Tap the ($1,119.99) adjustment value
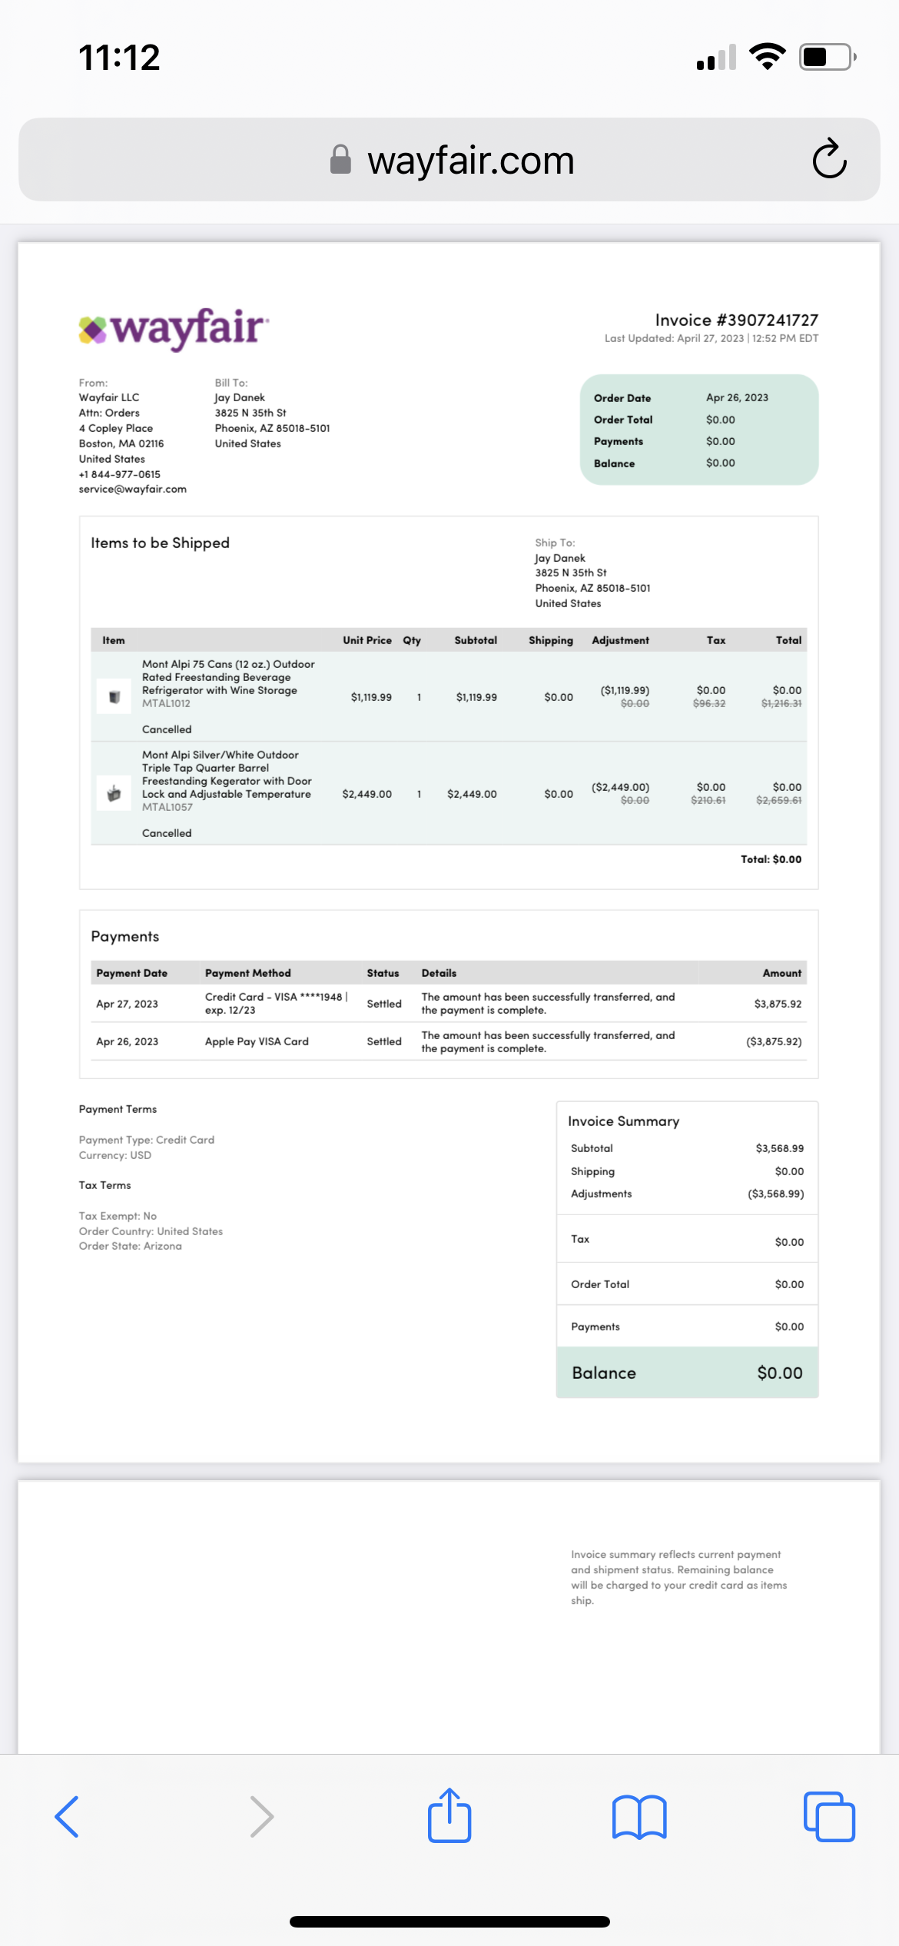The height and width of the screenshot is (1946, 899). [x=625, y=690]
